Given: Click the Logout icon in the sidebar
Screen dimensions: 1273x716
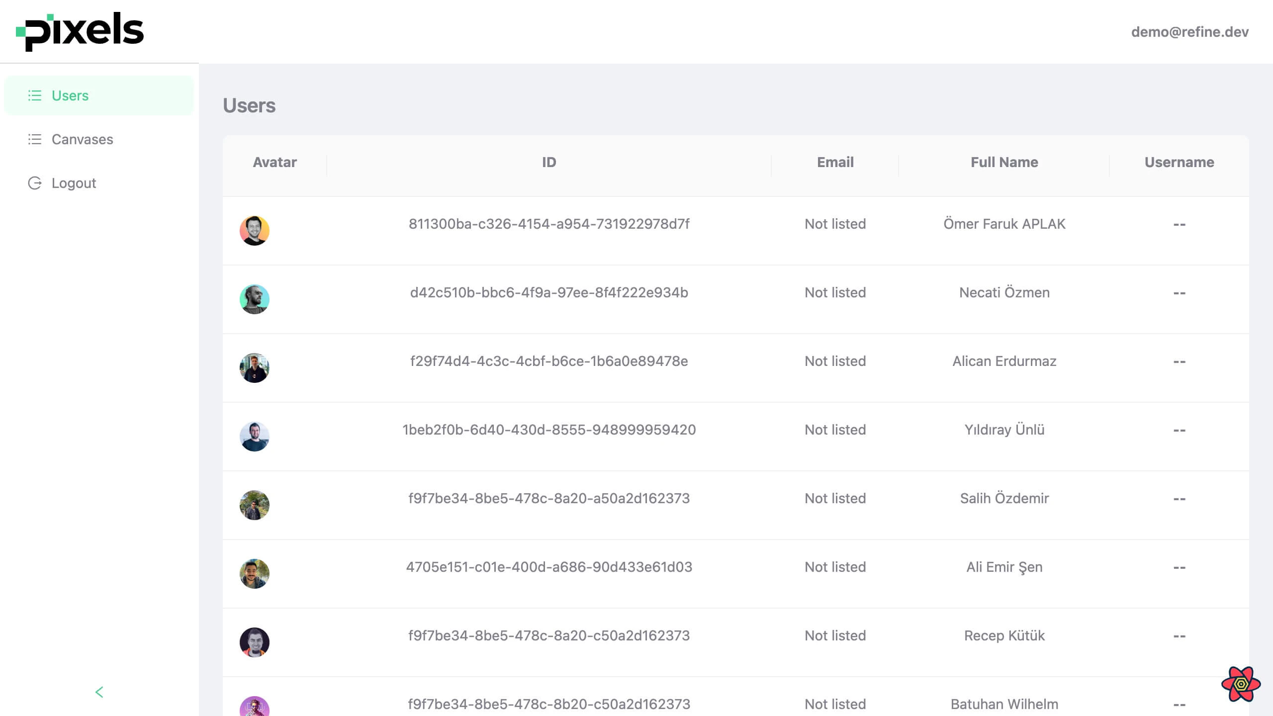Looking at the screenshot, I should click(35, 183).
